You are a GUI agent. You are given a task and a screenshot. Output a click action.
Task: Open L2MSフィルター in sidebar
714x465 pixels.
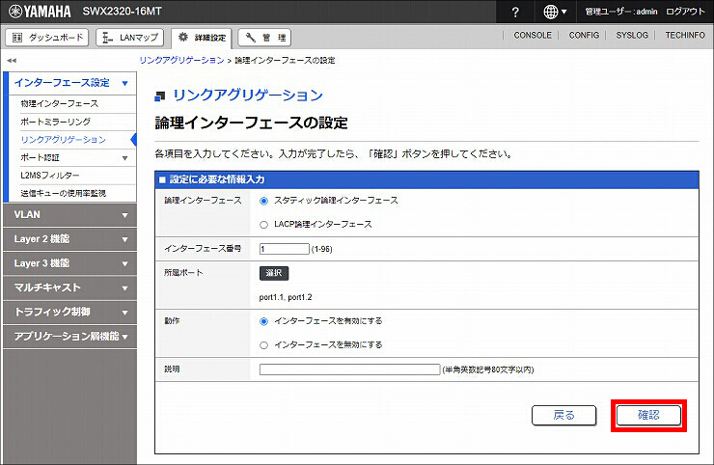(x=50, y=176)
